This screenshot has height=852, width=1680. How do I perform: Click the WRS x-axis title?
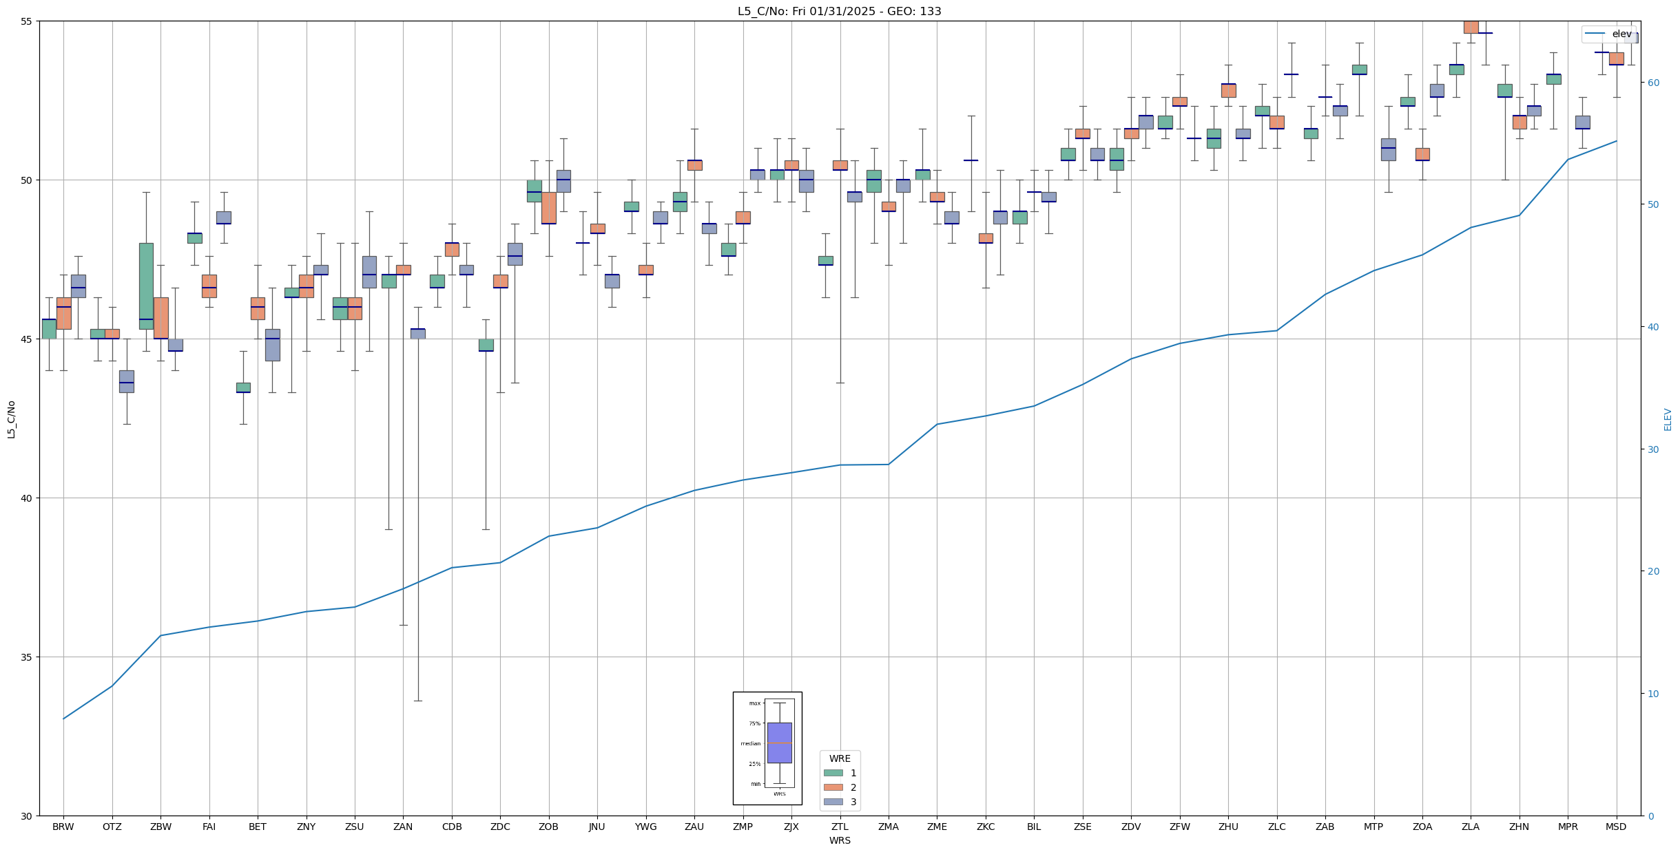(x=840, y=840)
